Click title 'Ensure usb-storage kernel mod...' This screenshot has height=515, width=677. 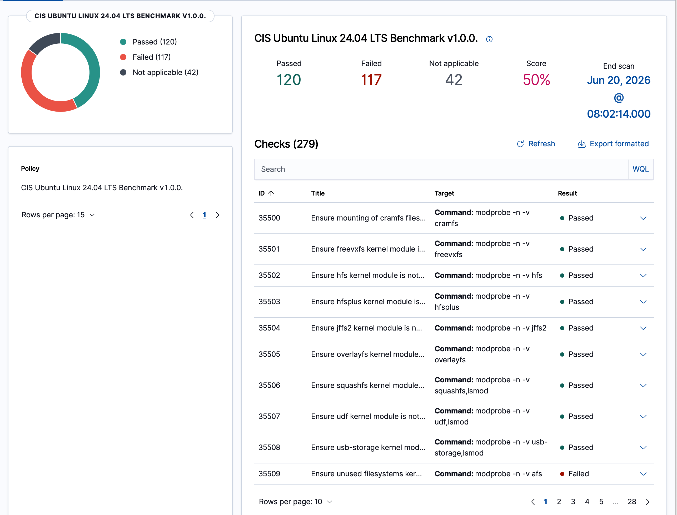click(x=368, y=448)
